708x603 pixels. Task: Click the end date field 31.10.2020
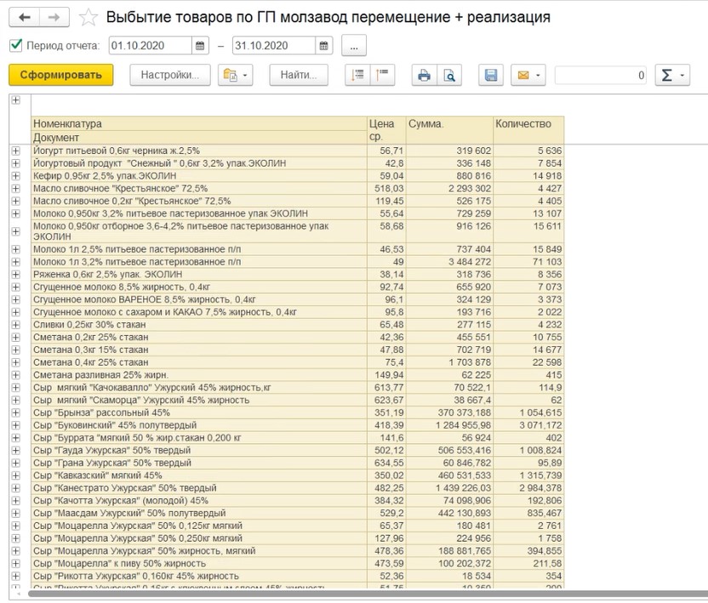(x=274, y=46)
